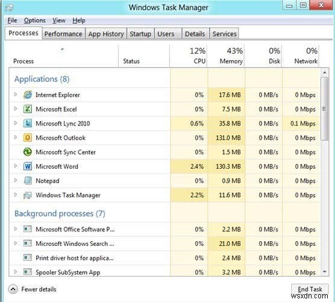The width and height of the screenshot is (335, 302).
Task: Sort by the Process column header
Action: (x=63, y=56)
